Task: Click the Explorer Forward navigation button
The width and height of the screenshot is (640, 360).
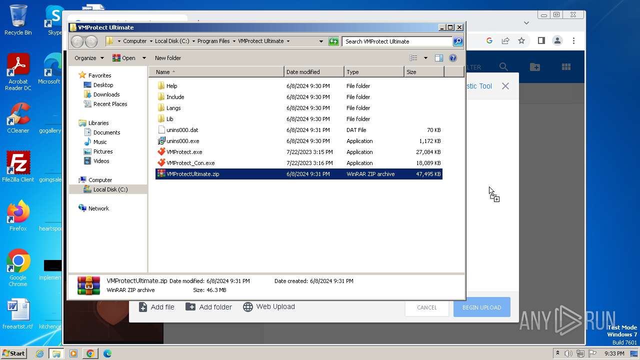Action: click(91, 41)
